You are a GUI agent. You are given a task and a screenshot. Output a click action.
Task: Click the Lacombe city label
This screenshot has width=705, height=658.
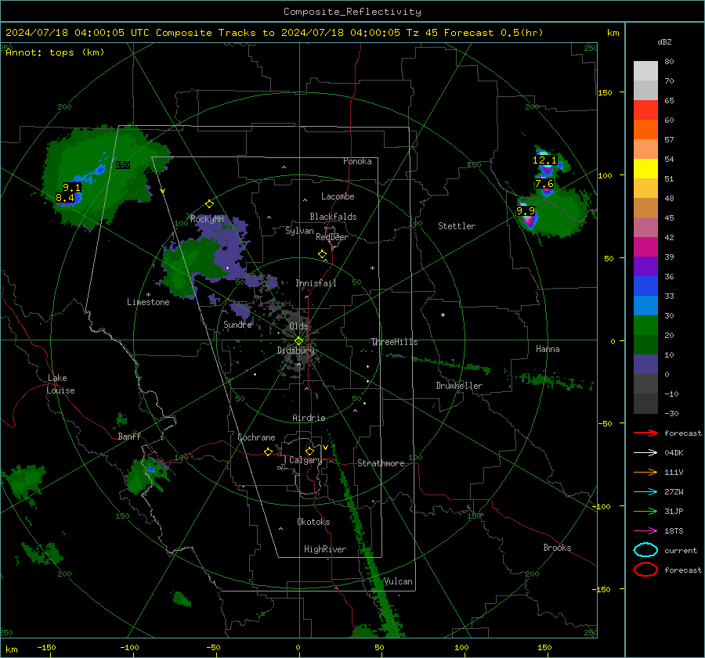(338, 196)
